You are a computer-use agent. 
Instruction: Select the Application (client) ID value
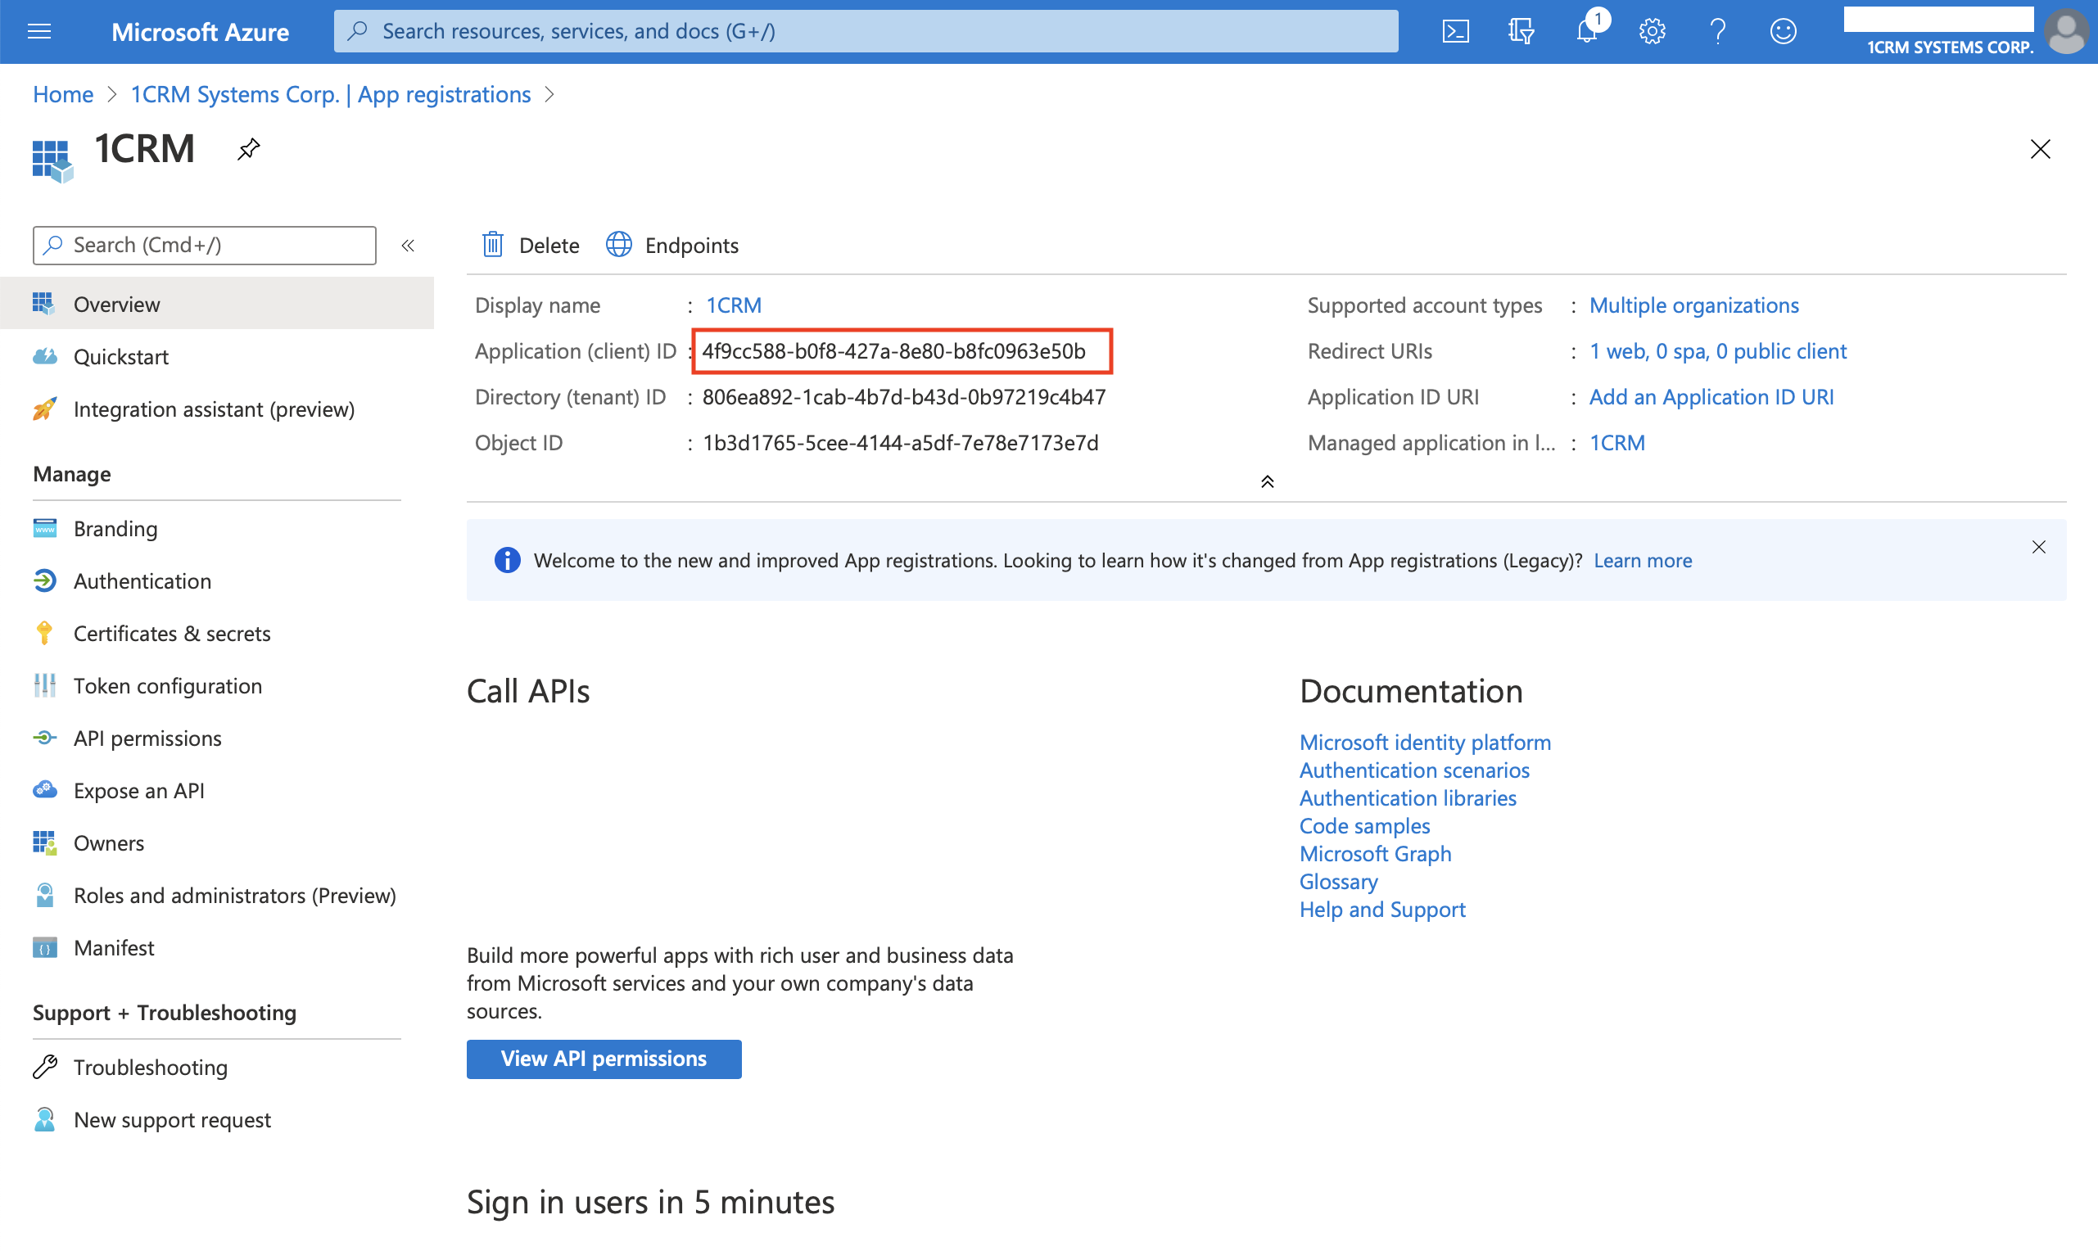click(893, 350)
